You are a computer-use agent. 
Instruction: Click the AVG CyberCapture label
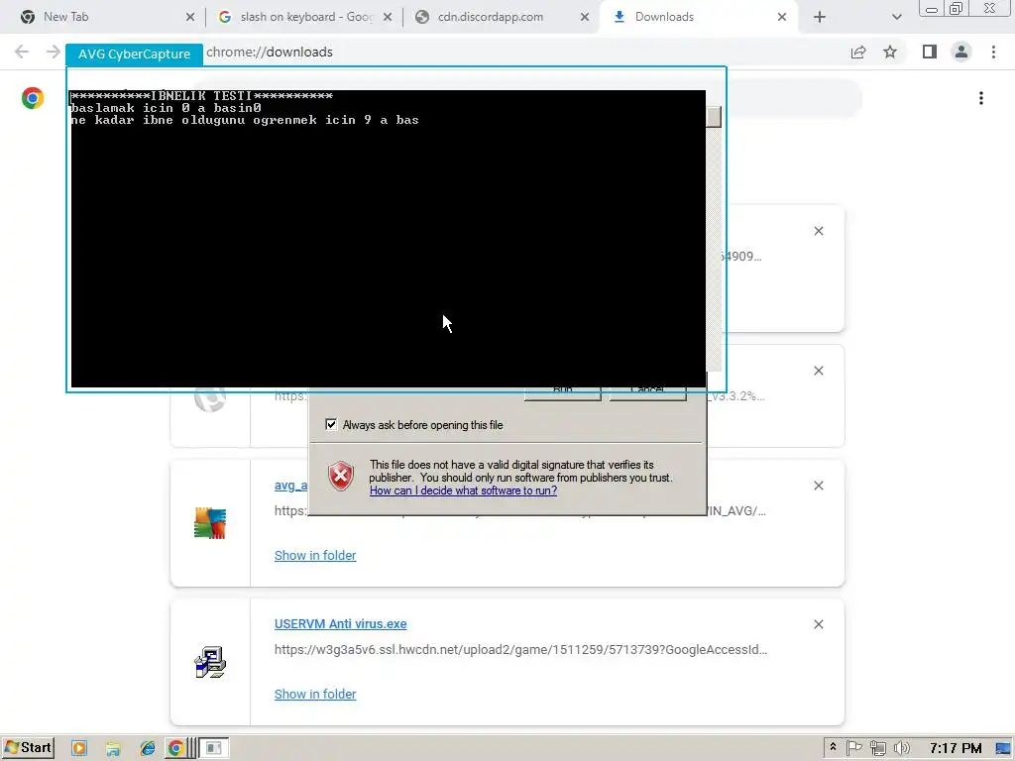click(x=134, y=54)
